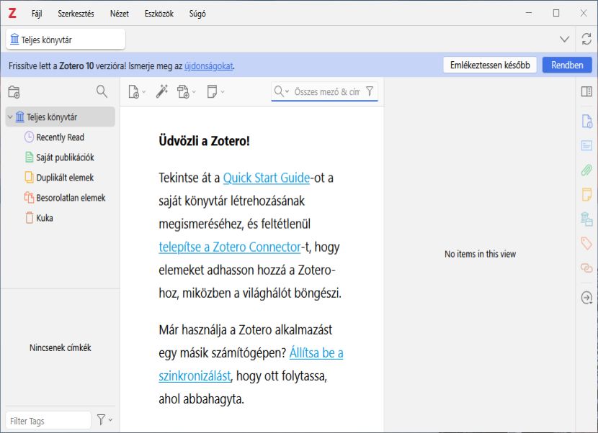The width and height of the screenshot is (598, 433).
Task: Select Teljes könyvtár in the tree
Action: pyautogui.click(x=61, y=117)
